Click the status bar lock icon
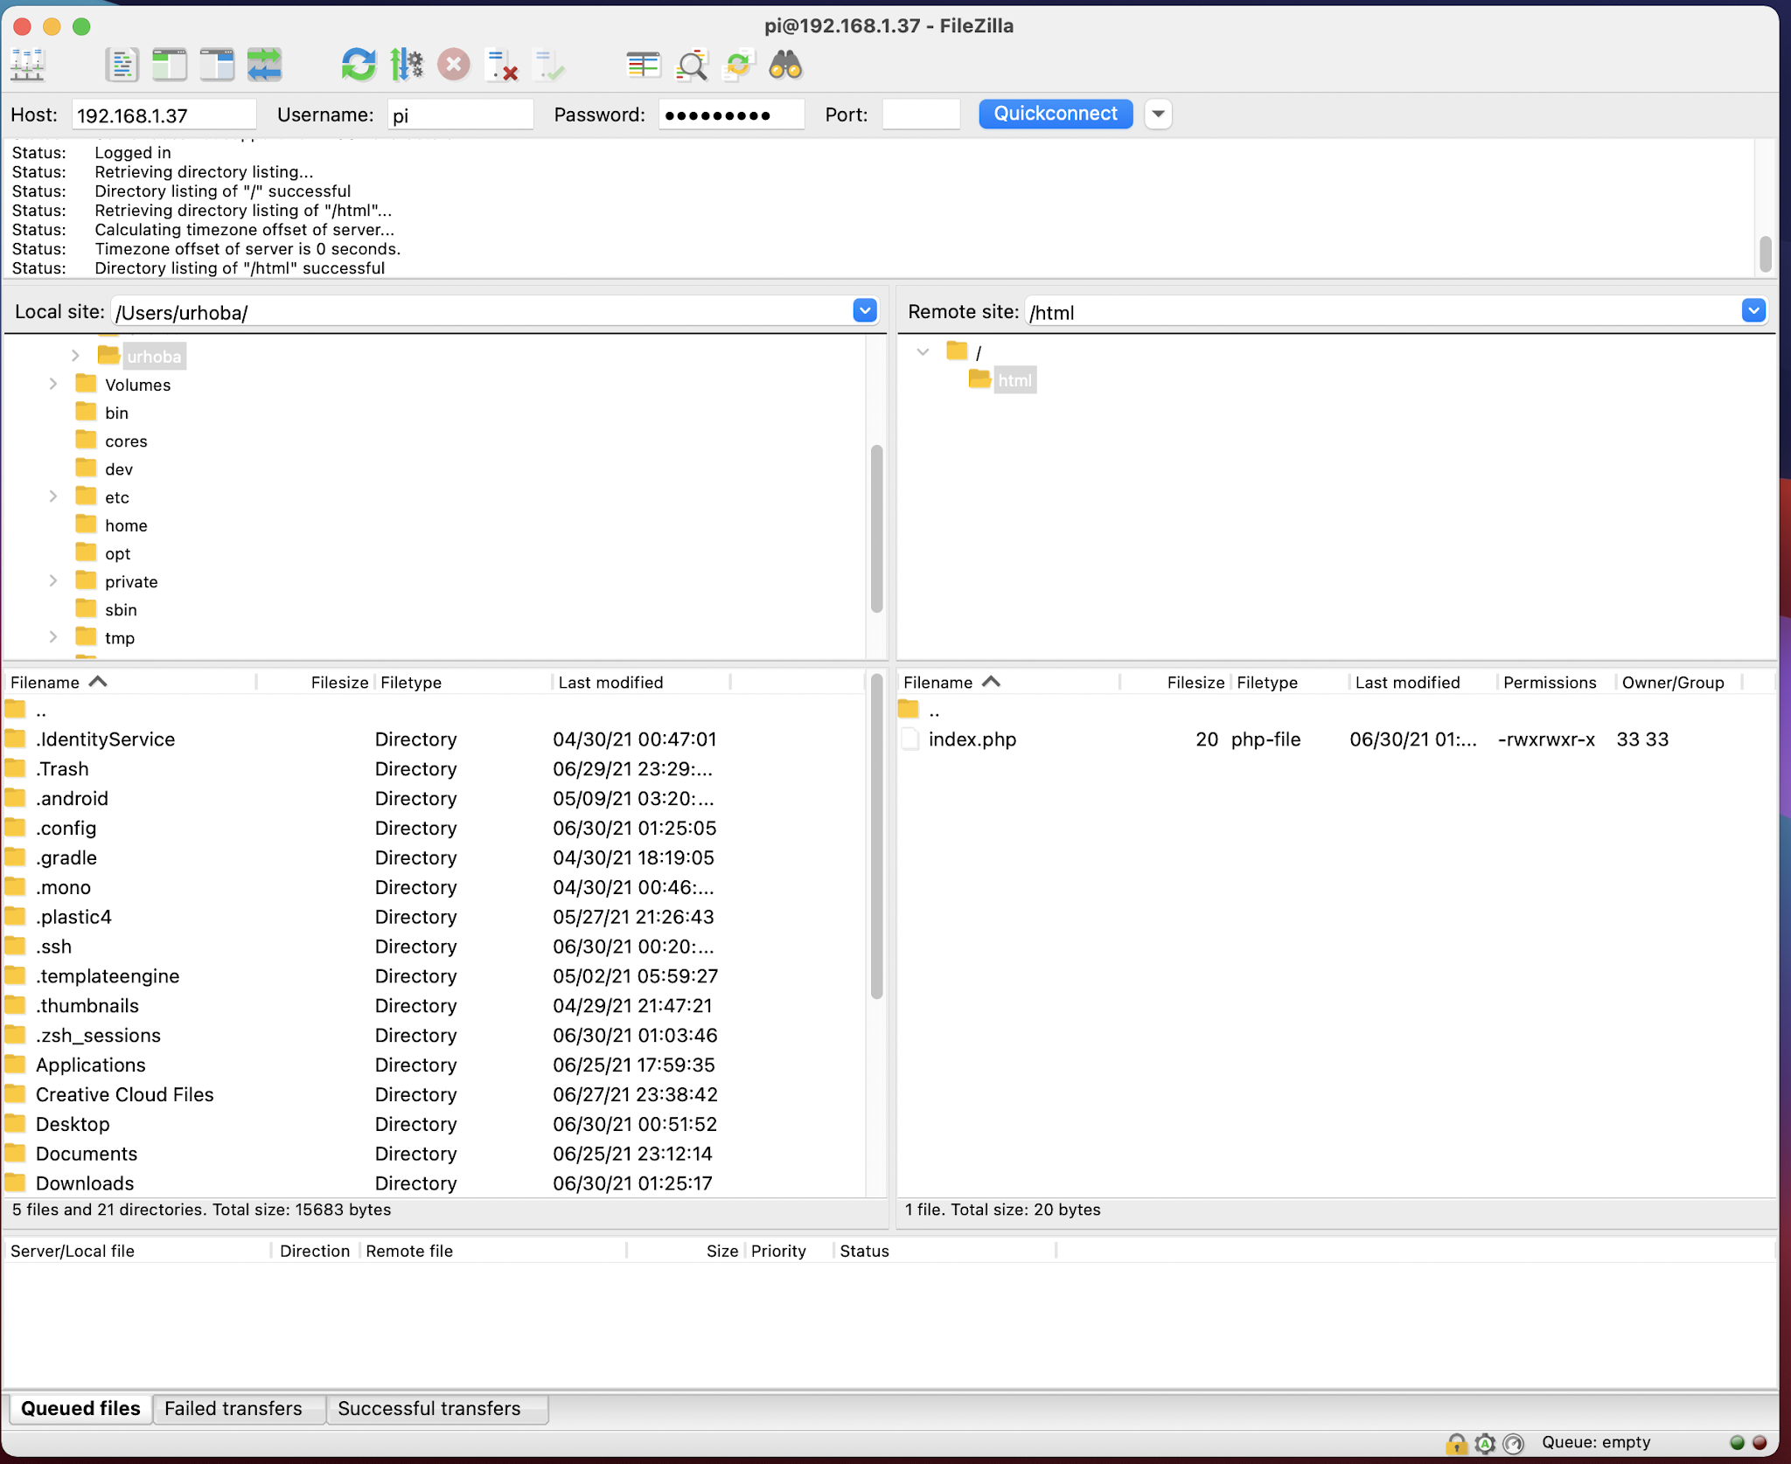The image size is (1791, 1464). (1454, 1442)
